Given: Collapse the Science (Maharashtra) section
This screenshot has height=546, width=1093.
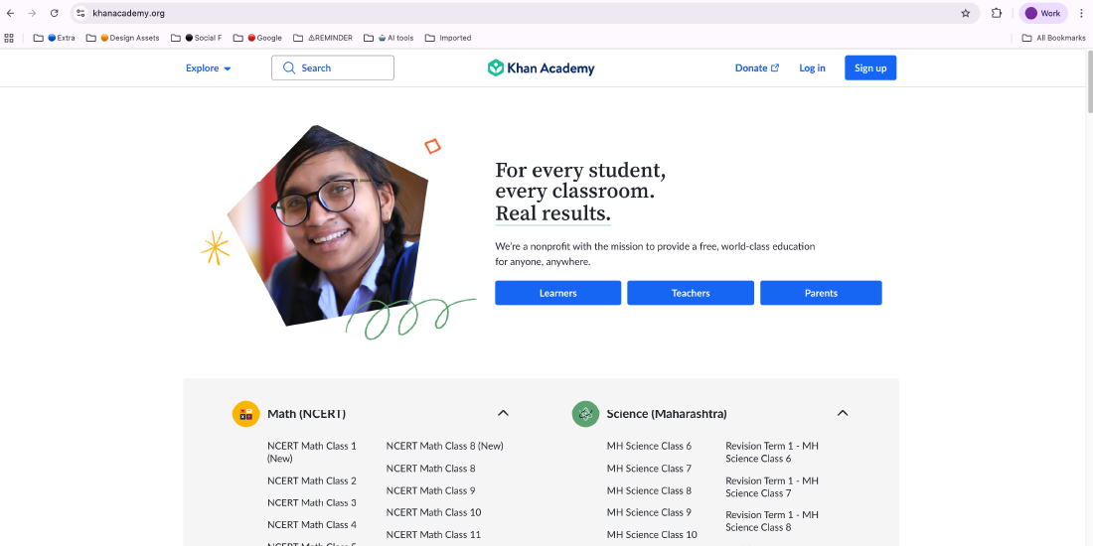Looking at the screenshot, I should [843, 413].
